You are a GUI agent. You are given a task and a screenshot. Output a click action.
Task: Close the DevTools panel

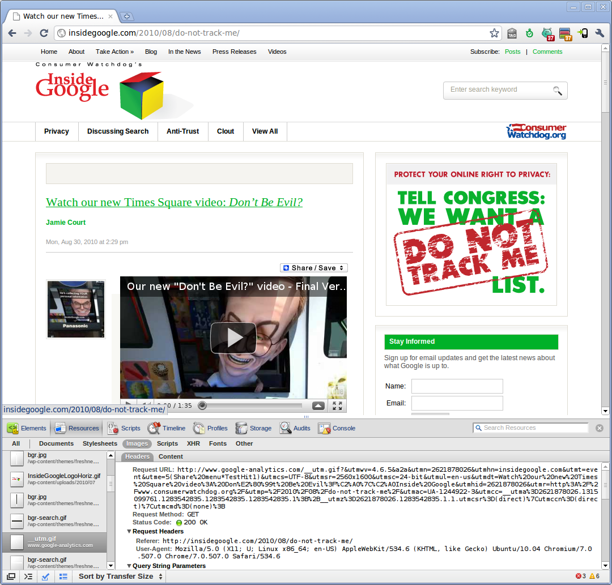pos(600,428)
